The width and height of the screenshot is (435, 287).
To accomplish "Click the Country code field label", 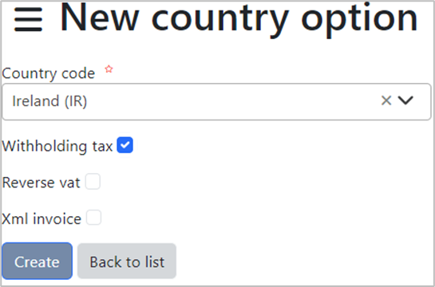I will 48,73.
